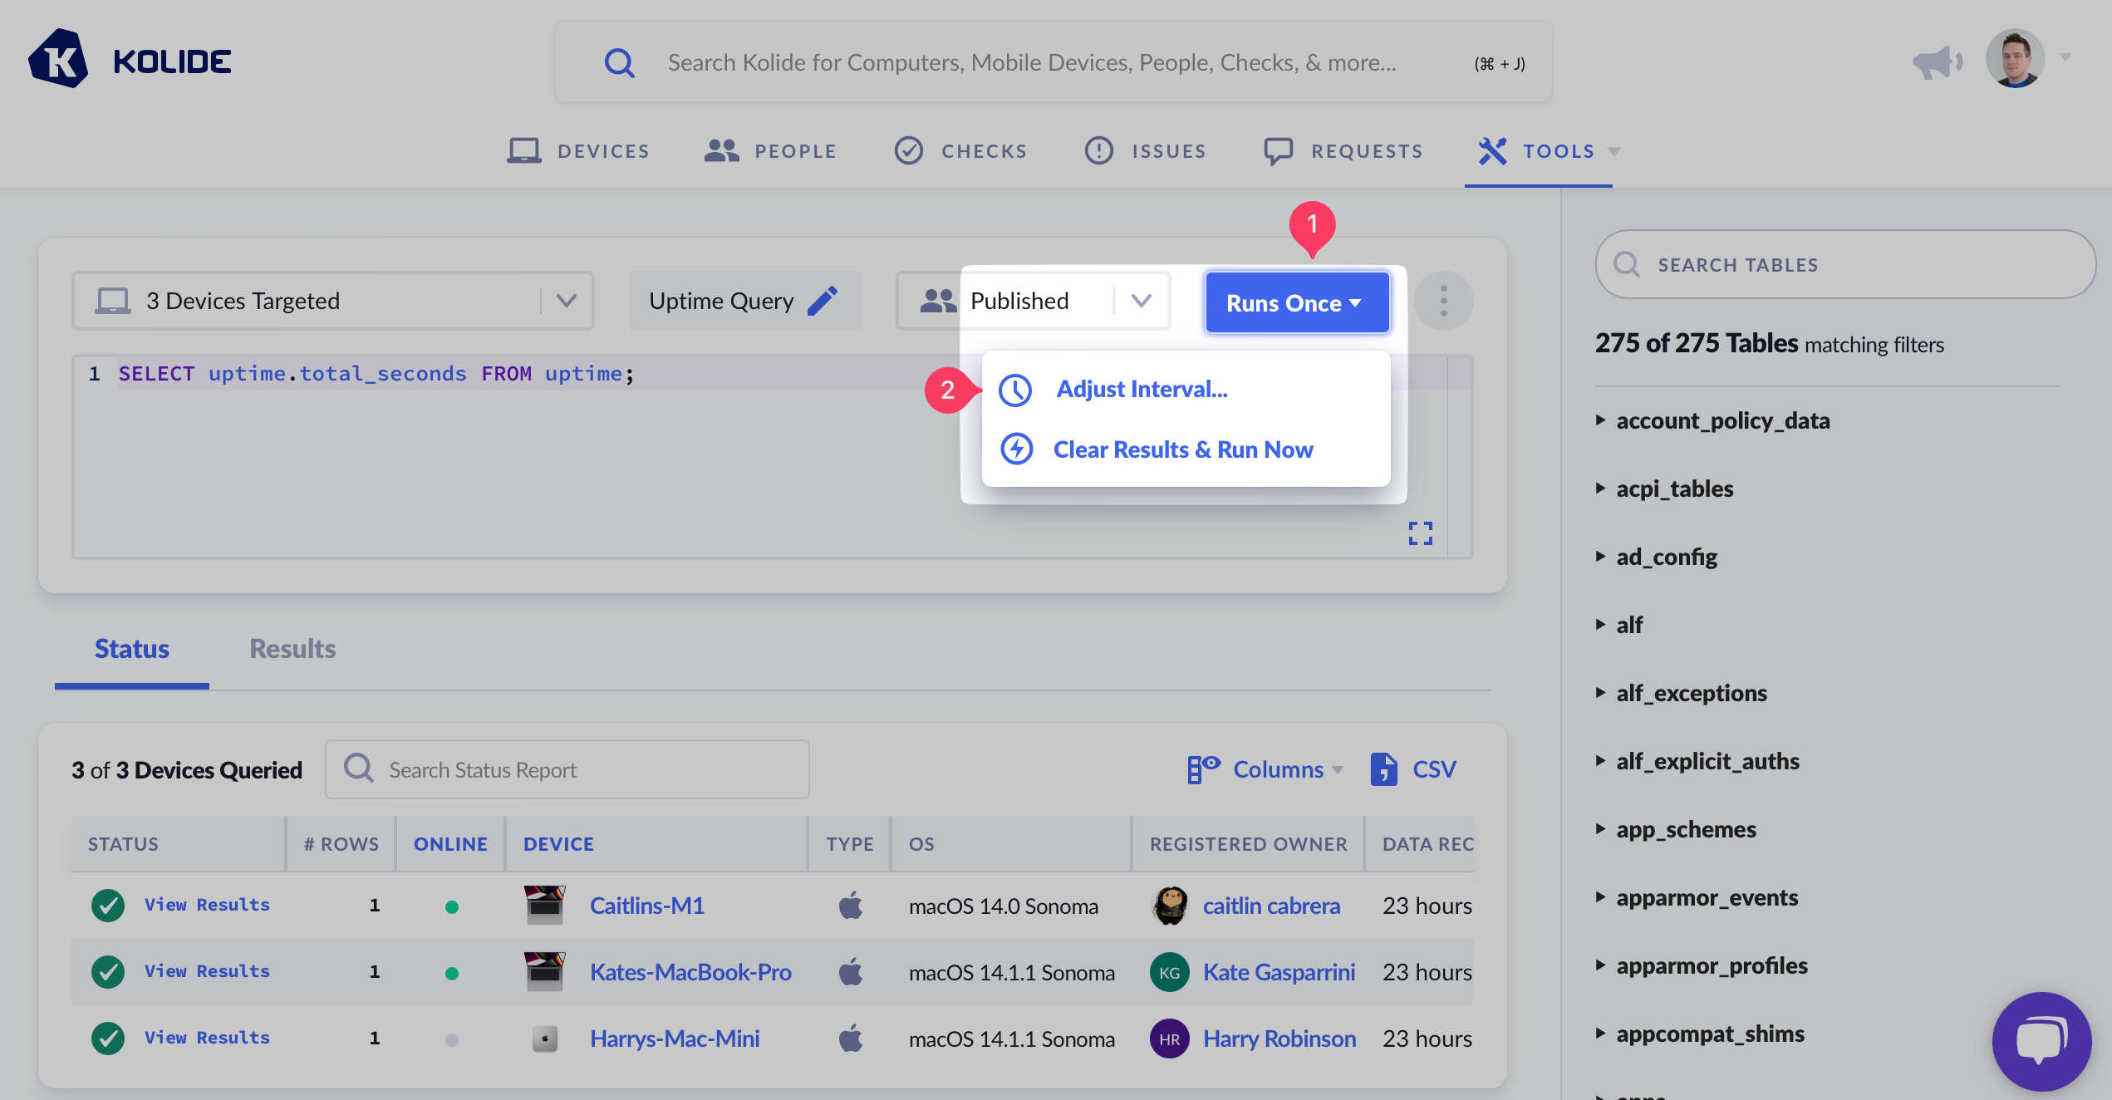Switch to the Results tab

point(292,649)
